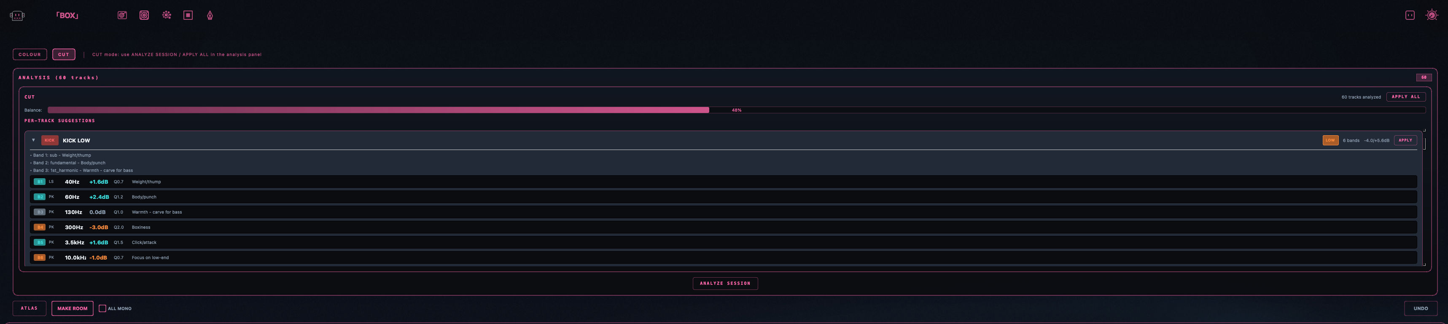
Task: Open the pen nib icon module
Action: [210, 15]
